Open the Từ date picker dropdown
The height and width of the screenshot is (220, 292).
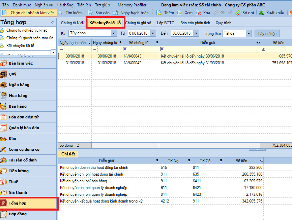tap(153, 33)
